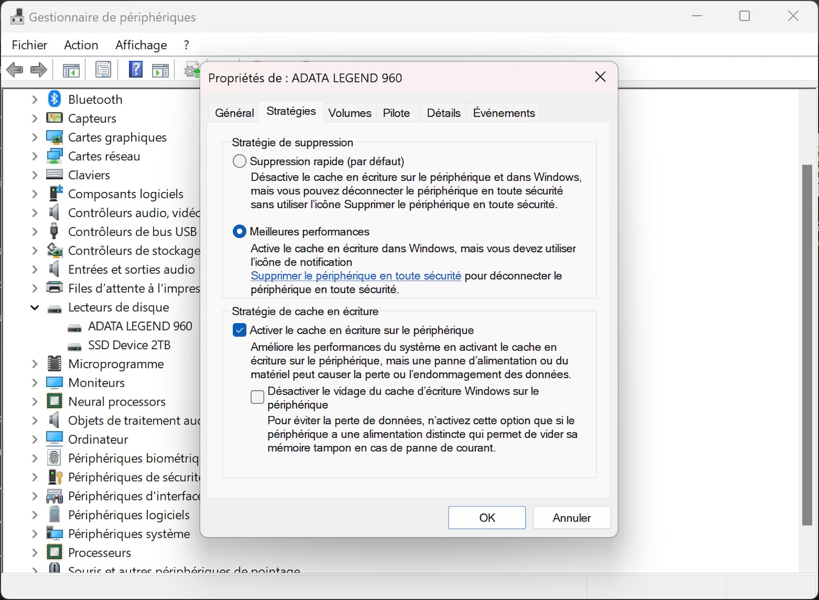The image size is (819, 600).
Task: Click the Ordinateur computer icon
Action: click(x=54, y=438)
